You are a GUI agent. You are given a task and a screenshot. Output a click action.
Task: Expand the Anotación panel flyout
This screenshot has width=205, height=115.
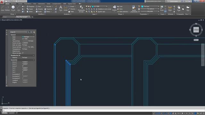pyautogui.click(x=68, y=14)
